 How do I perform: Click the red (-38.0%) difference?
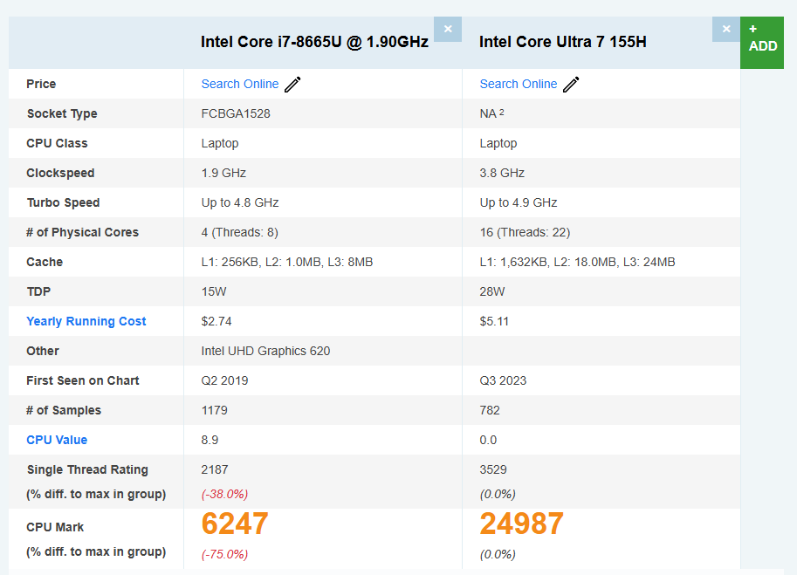[224, 494]
